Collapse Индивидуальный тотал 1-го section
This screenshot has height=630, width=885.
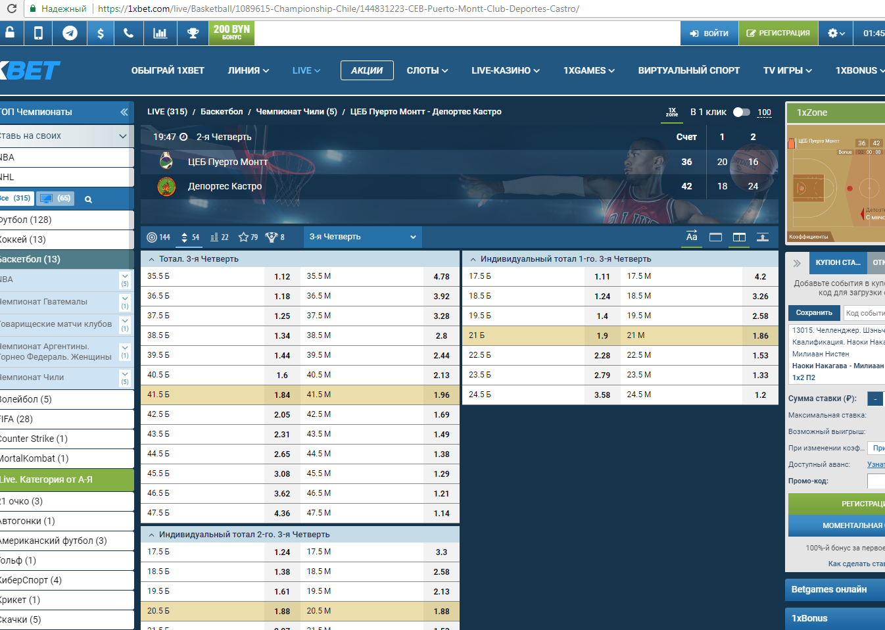pos(473,259)
